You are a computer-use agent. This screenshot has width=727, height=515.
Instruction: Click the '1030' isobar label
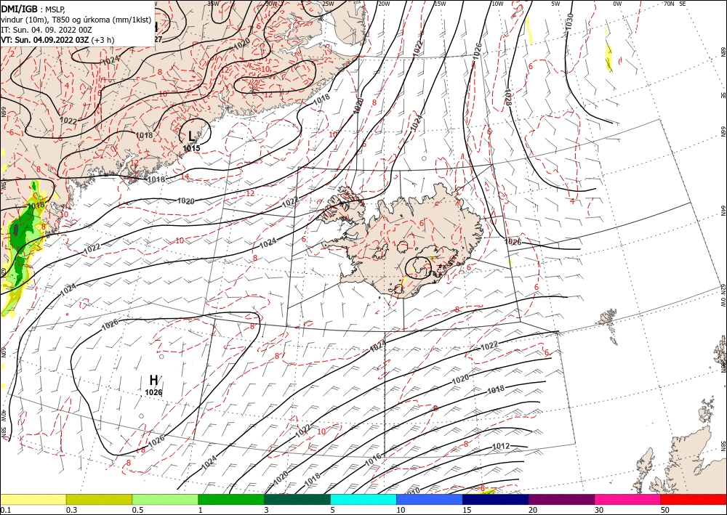(570, 21)
